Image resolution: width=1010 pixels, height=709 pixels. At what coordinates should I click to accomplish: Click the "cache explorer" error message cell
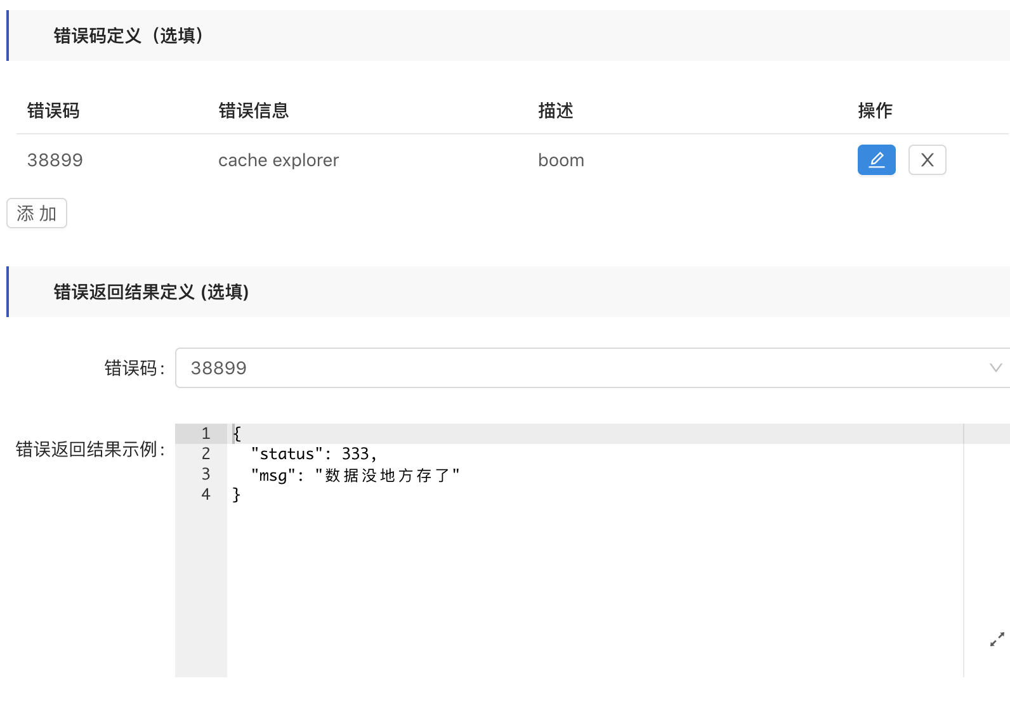[x=279, y=160]
